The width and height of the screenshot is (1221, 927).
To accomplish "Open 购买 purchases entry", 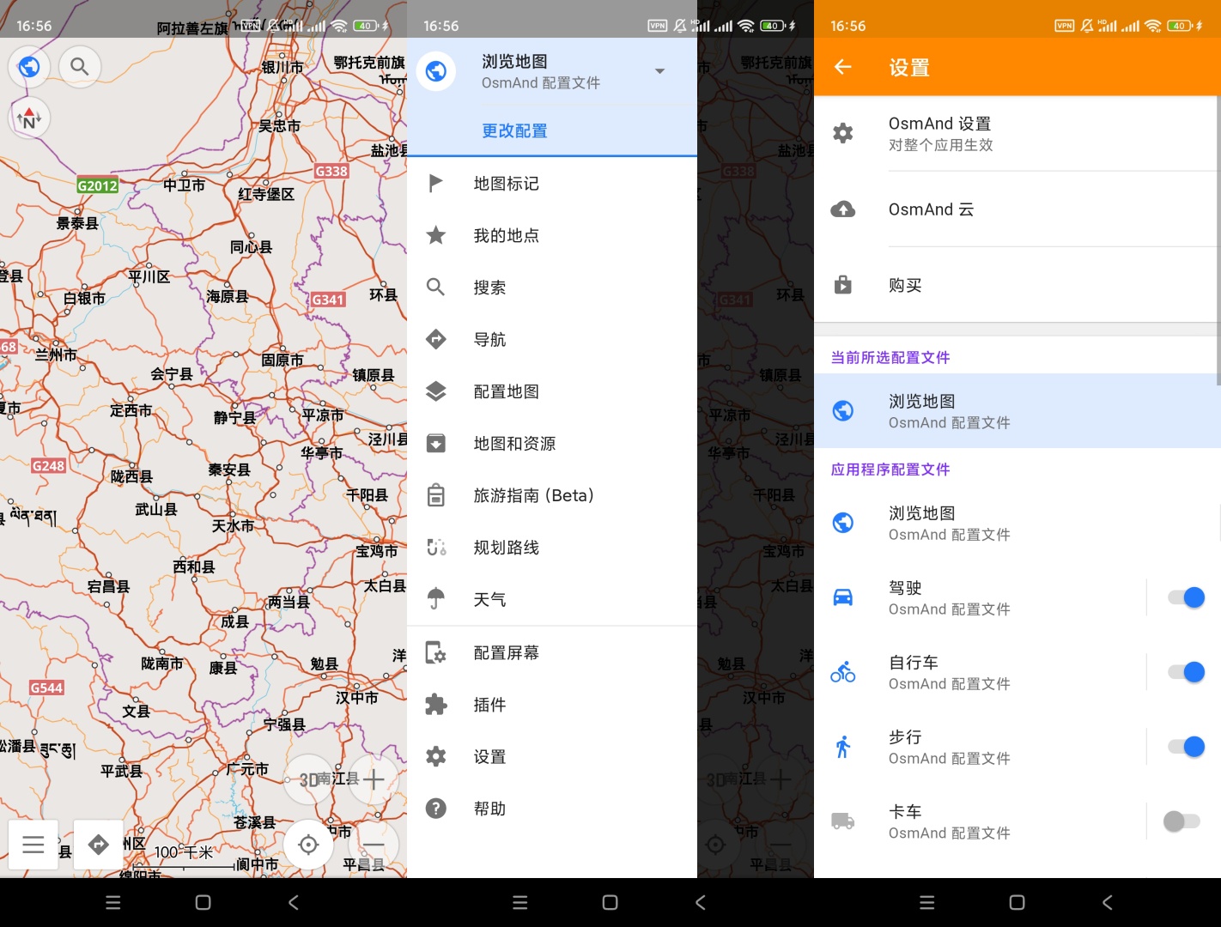I will [x=905, y=285].
